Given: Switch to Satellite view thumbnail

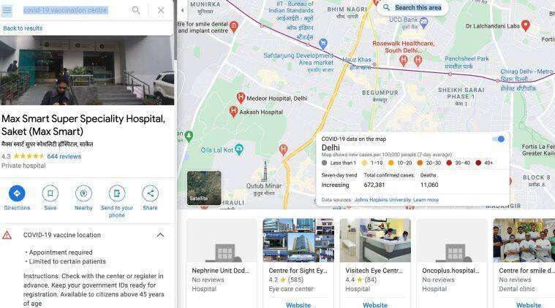Looking at the screenshot, I should [x=204, y=188].
